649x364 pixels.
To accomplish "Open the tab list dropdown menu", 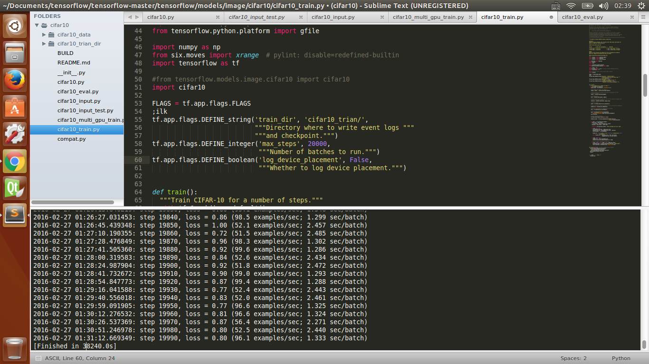I will pos(643,17).
